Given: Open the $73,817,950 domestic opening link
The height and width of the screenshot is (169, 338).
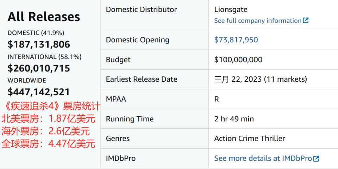Looking at the screenshot, I should (236, 40).
